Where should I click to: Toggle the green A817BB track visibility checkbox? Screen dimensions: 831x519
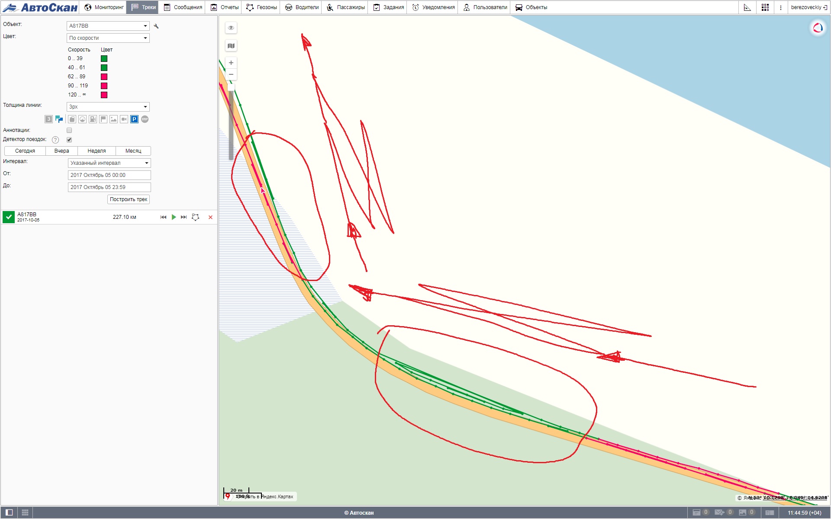(x=9, y=217)
